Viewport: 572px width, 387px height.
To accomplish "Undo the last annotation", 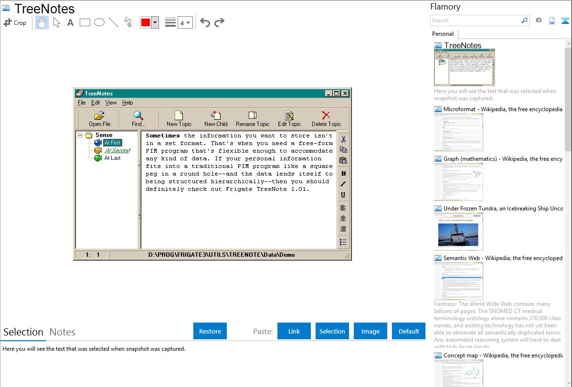I will point(205,22).
